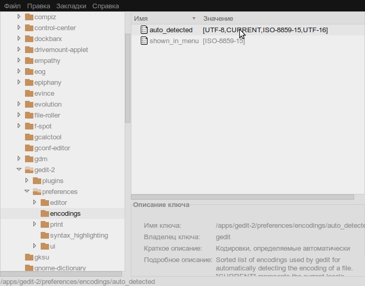Click the shown_in_menu key icon
Viewport: 365px width, 286px height.
click(144, 41)
